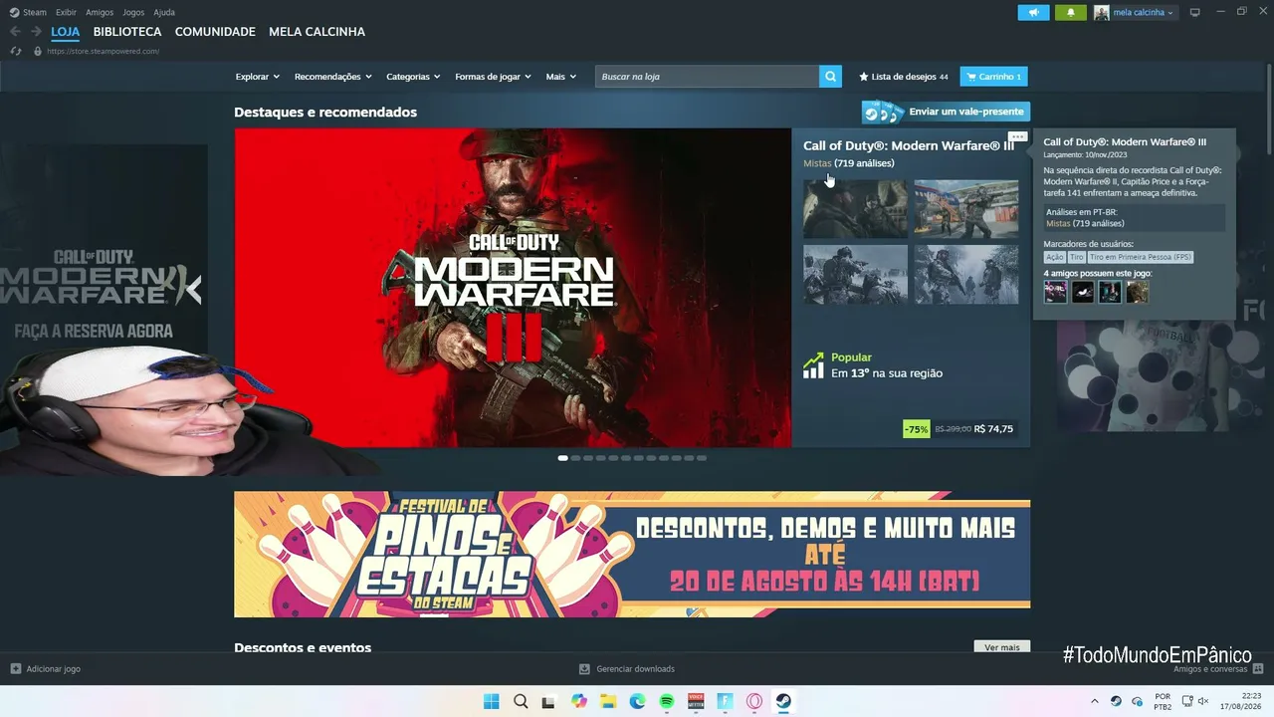This screenshot has height=717, width=1274.
Task: Switch to Big Picture mode via monitor icon
Action: pyautogui.click(x=1195, y=13)
